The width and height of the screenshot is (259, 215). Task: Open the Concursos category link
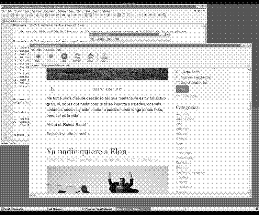point(184,153)
